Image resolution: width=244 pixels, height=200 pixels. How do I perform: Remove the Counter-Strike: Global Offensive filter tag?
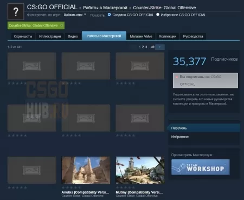pyautogui.click(x=62, y=25)
